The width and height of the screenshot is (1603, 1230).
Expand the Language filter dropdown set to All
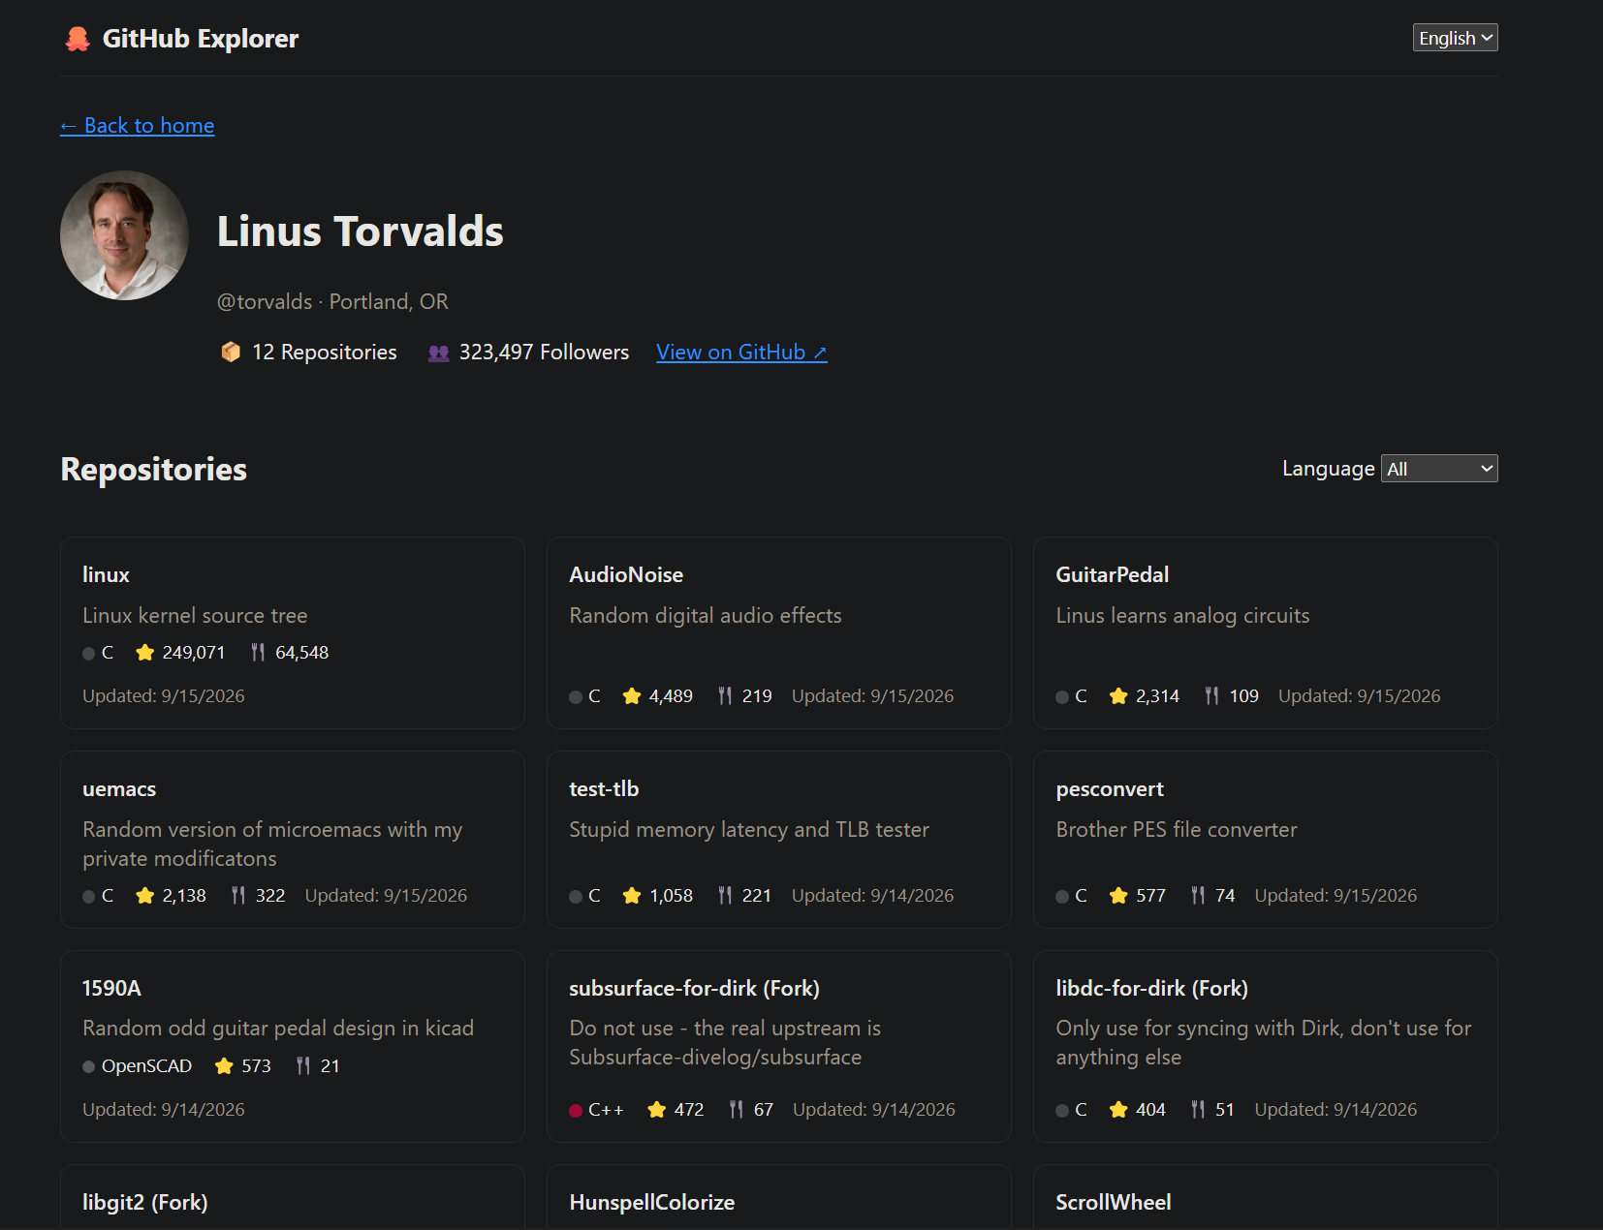1439,469
